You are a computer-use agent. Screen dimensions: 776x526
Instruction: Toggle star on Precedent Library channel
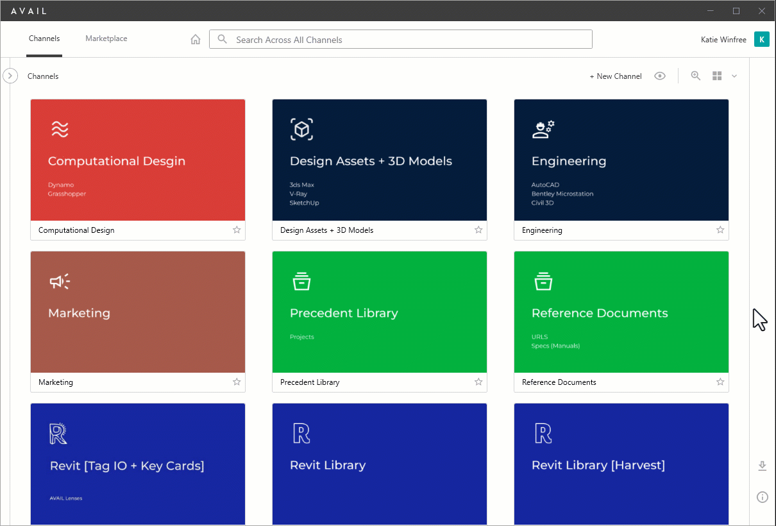478,382
